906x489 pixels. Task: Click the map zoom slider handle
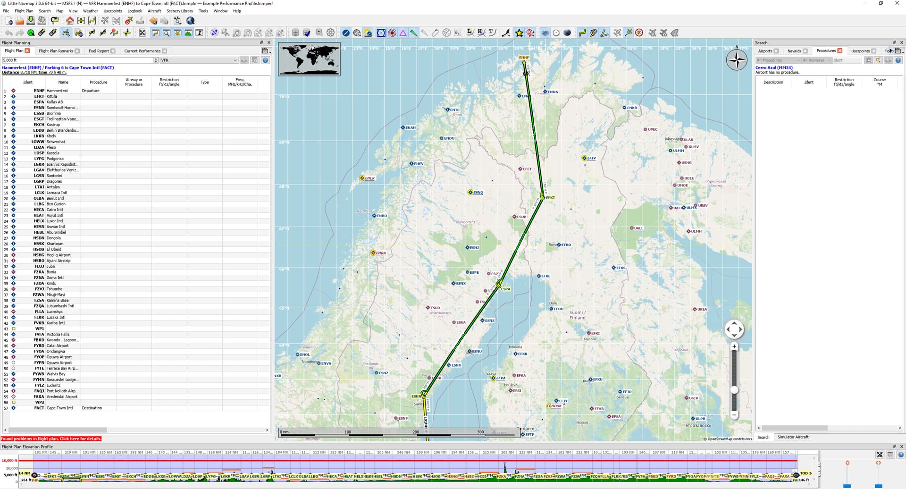pyautogui.click(x=734, y=390)
